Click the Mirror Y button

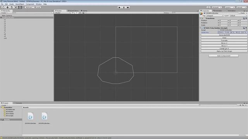coord(224,46)
